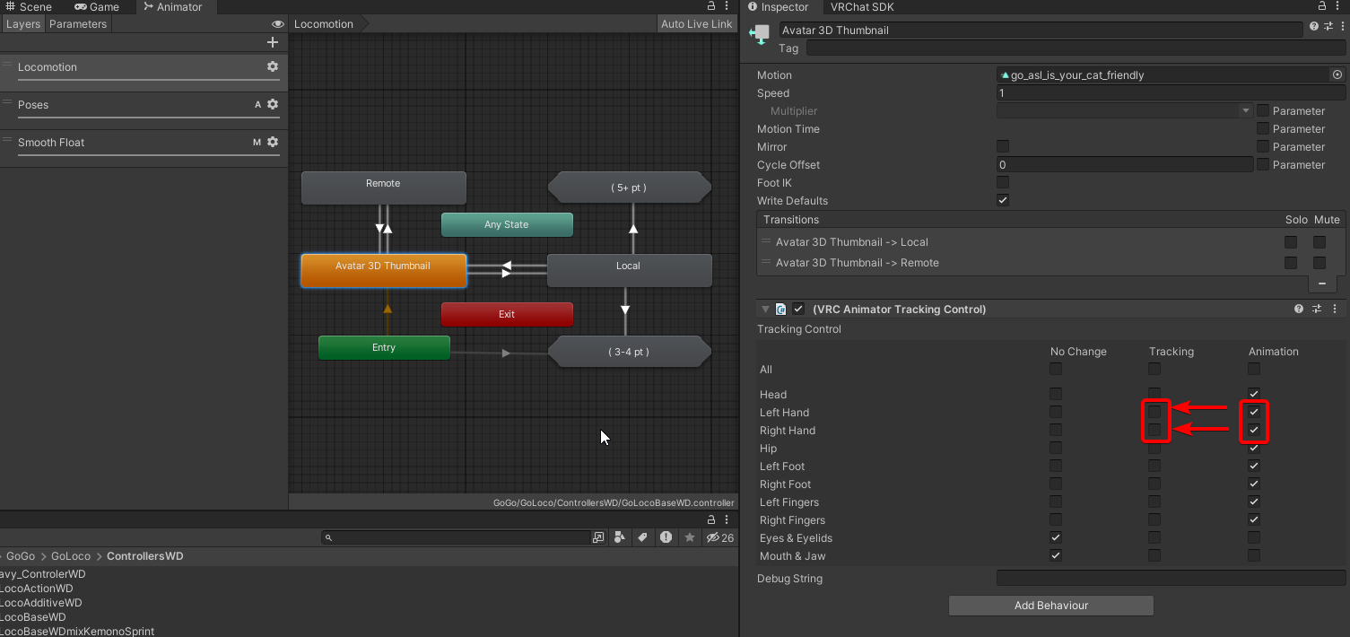Switch to the Parameters tab

(x=78, y=24)
